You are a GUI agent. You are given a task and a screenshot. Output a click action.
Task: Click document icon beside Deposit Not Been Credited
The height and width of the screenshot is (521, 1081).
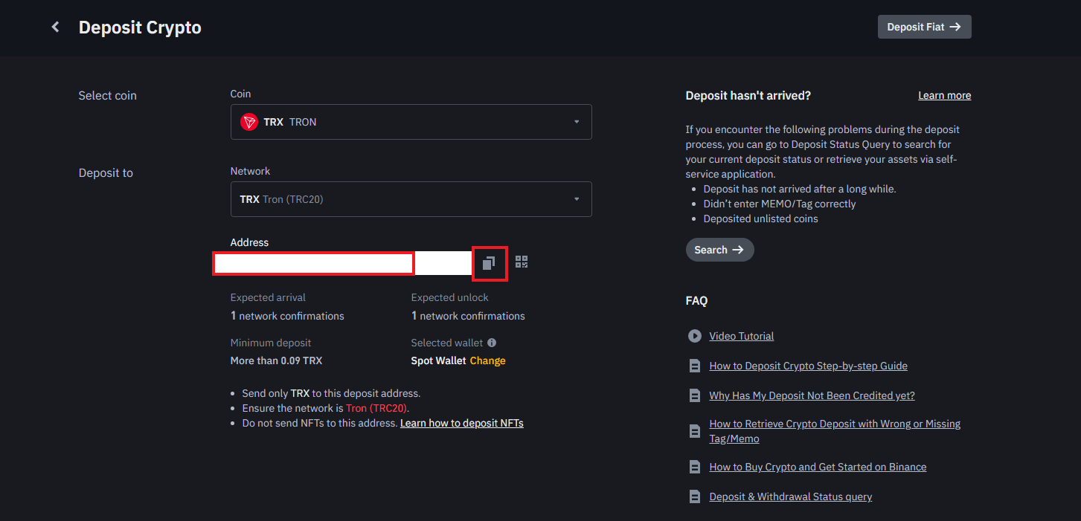(x=694, y=395)
